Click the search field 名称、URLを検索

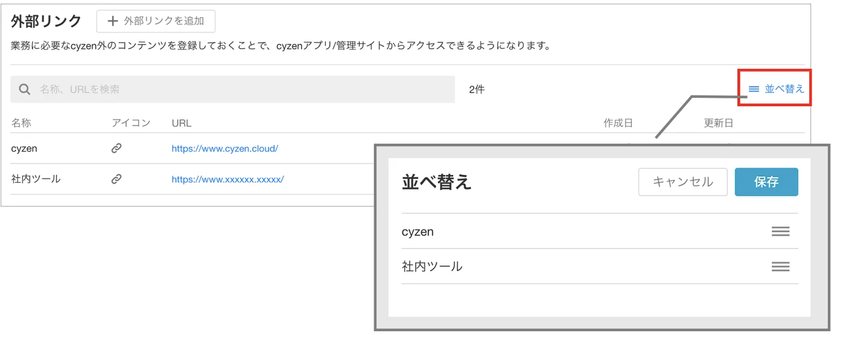click(232, 89)
